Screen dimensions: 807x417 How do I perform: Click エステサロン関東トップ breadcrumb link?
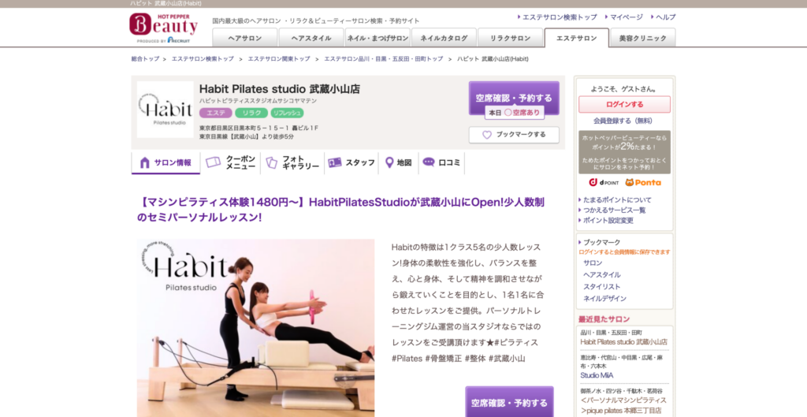279,59
